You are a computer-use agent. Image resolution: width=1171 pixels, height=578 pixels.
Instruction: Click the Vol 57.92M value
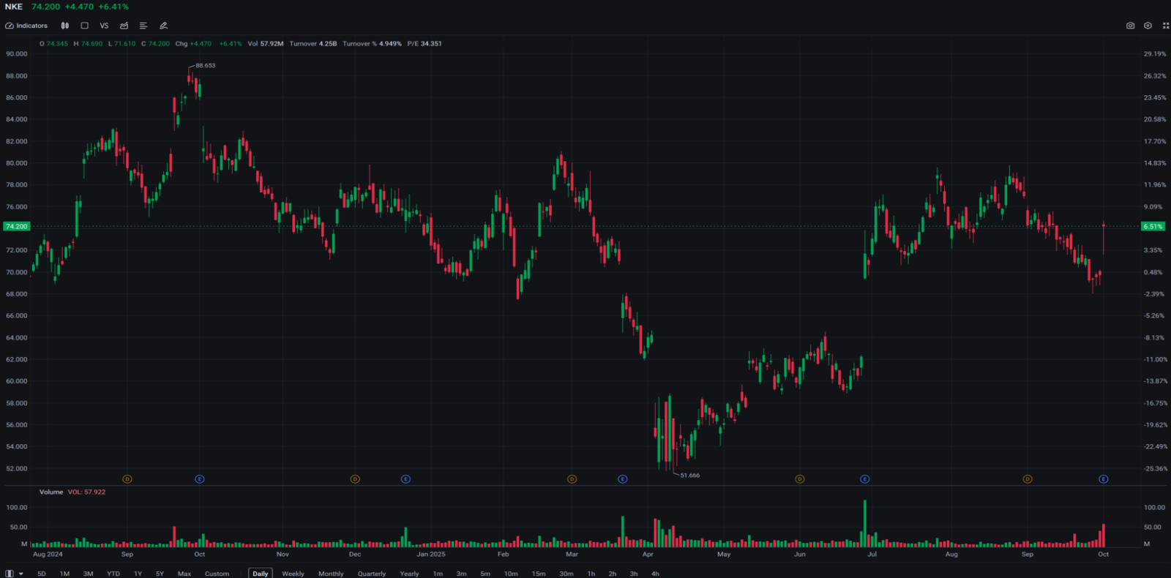(x=266, y=44)
